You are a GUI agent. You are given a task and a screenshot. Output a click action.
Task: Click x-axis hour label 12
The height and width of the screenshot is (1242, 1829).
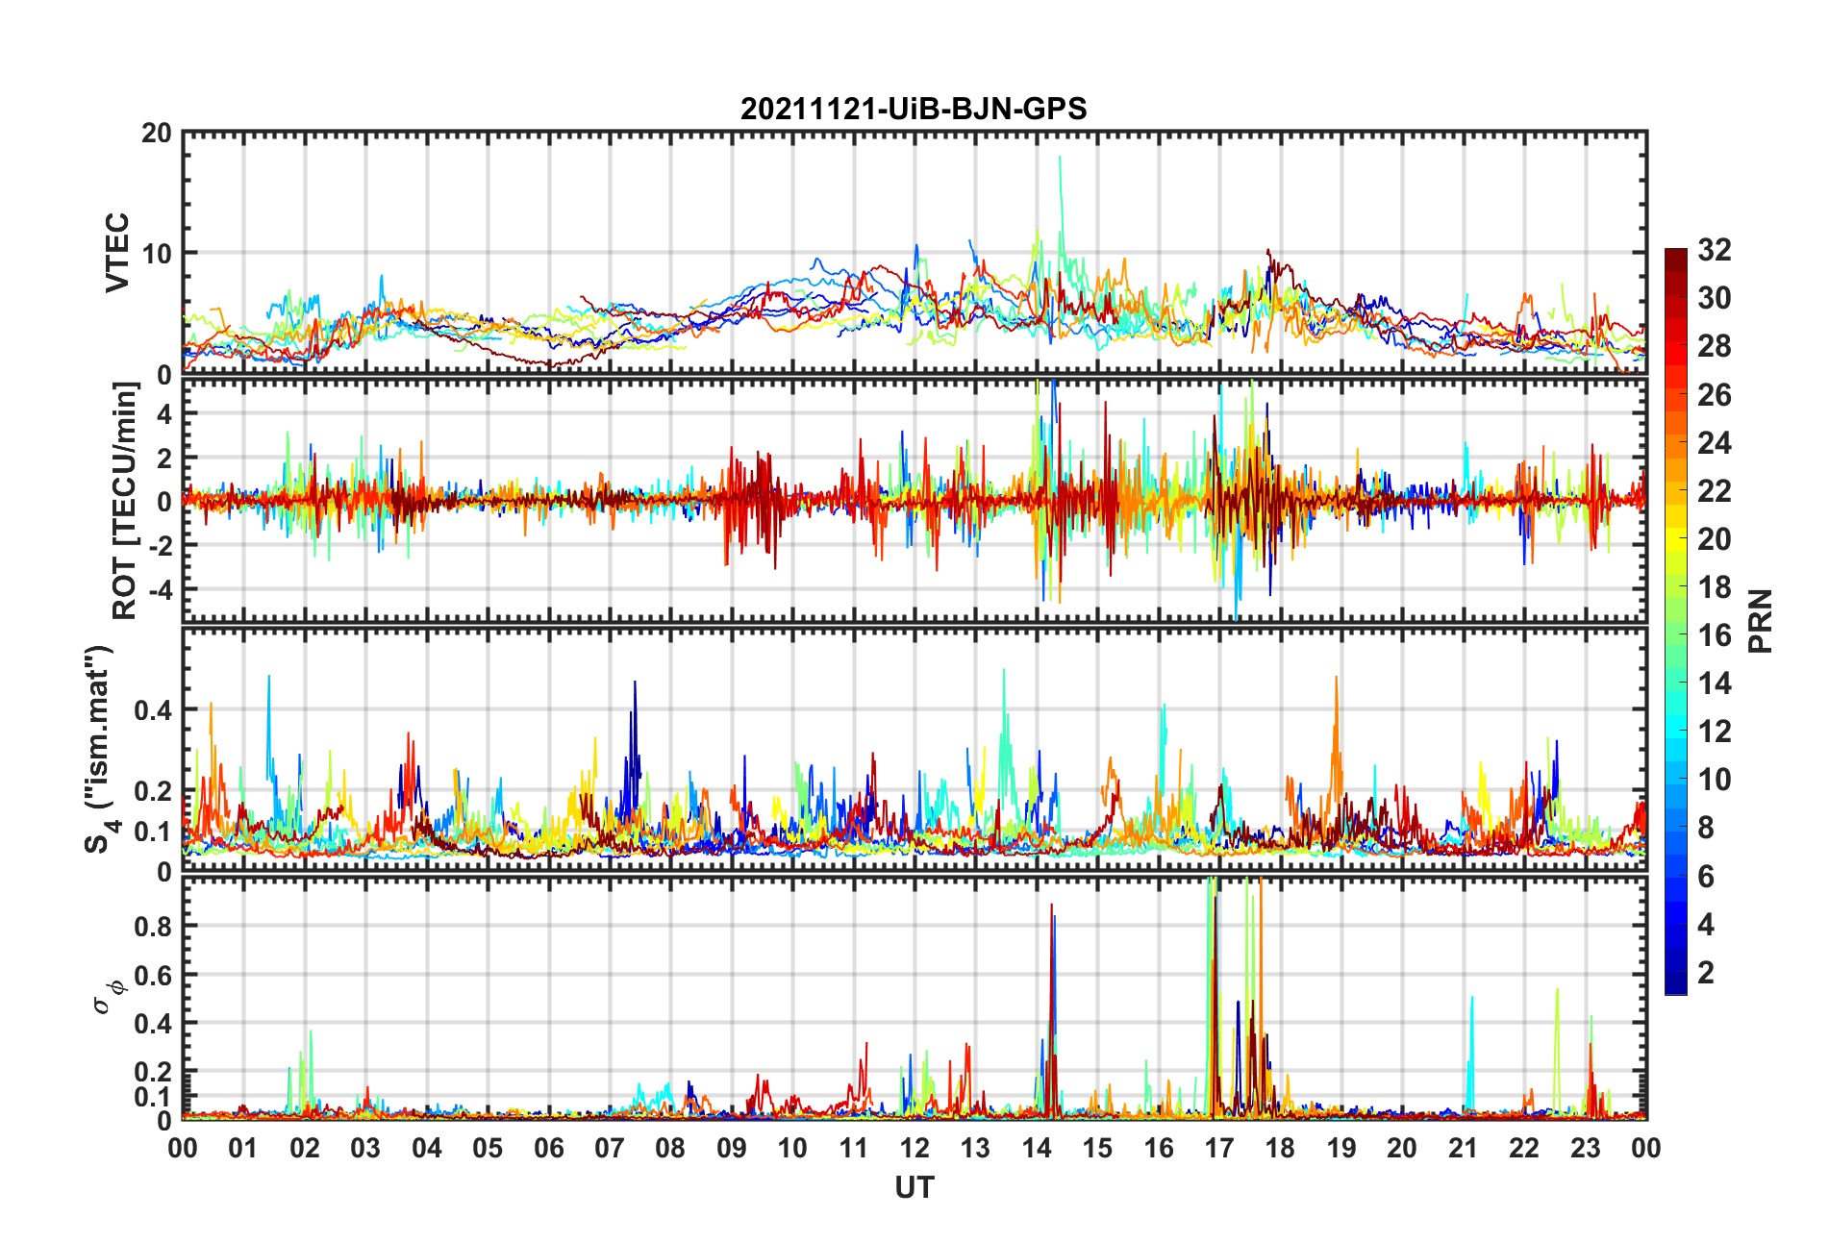pyautogui.click(x=914, y=1149)
